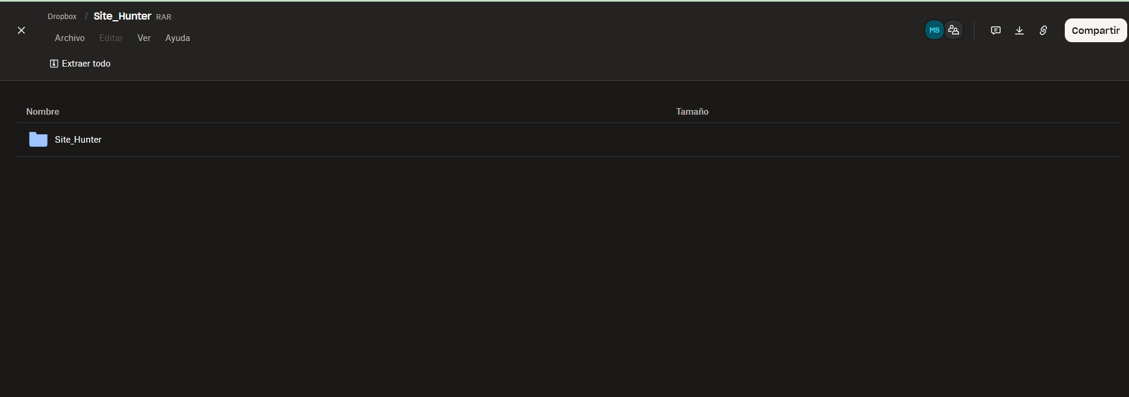The height and width of the screenshot is (397, 1129).
Task: Click the MS user avatar badge
Action: coord(935,29)
